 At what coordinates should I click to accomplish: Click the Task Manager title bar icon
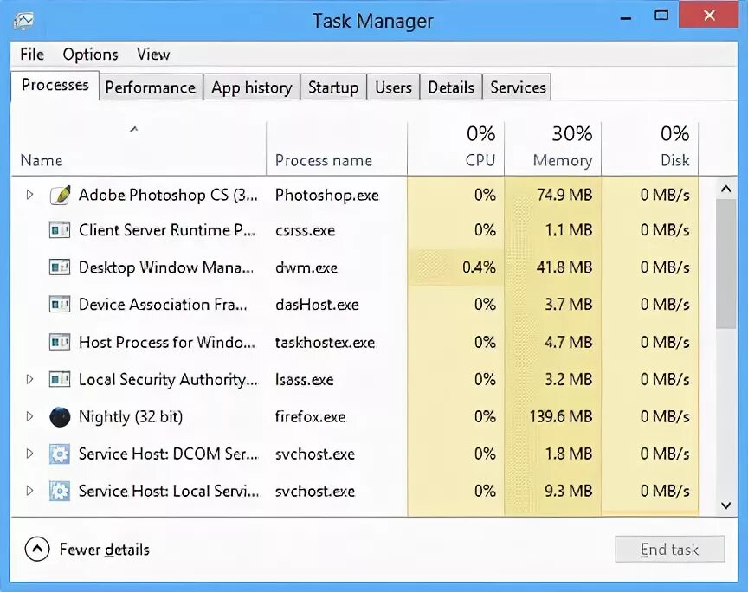pos(24,19)
